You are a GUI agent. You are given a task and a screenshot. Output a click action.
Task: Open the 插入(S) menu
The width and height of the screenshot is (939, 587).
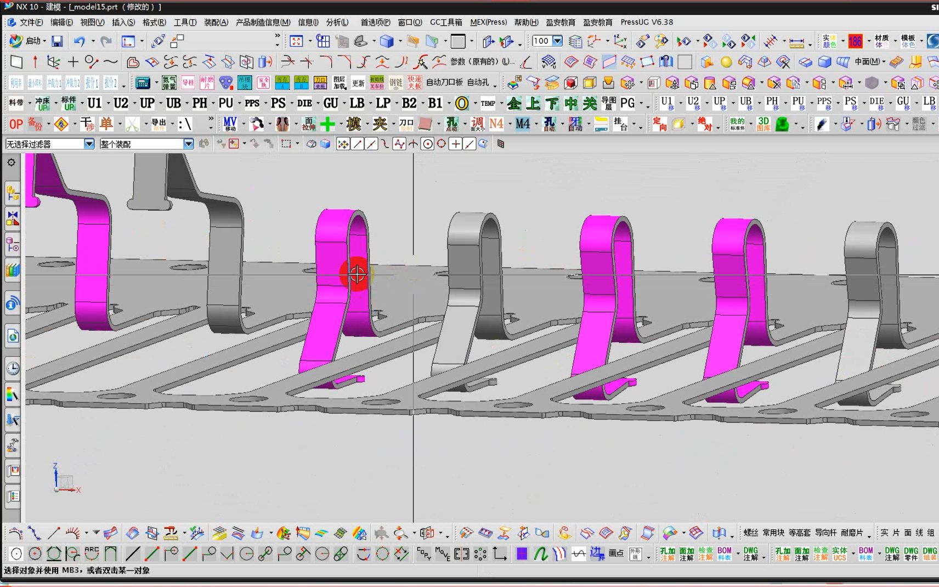123,22
